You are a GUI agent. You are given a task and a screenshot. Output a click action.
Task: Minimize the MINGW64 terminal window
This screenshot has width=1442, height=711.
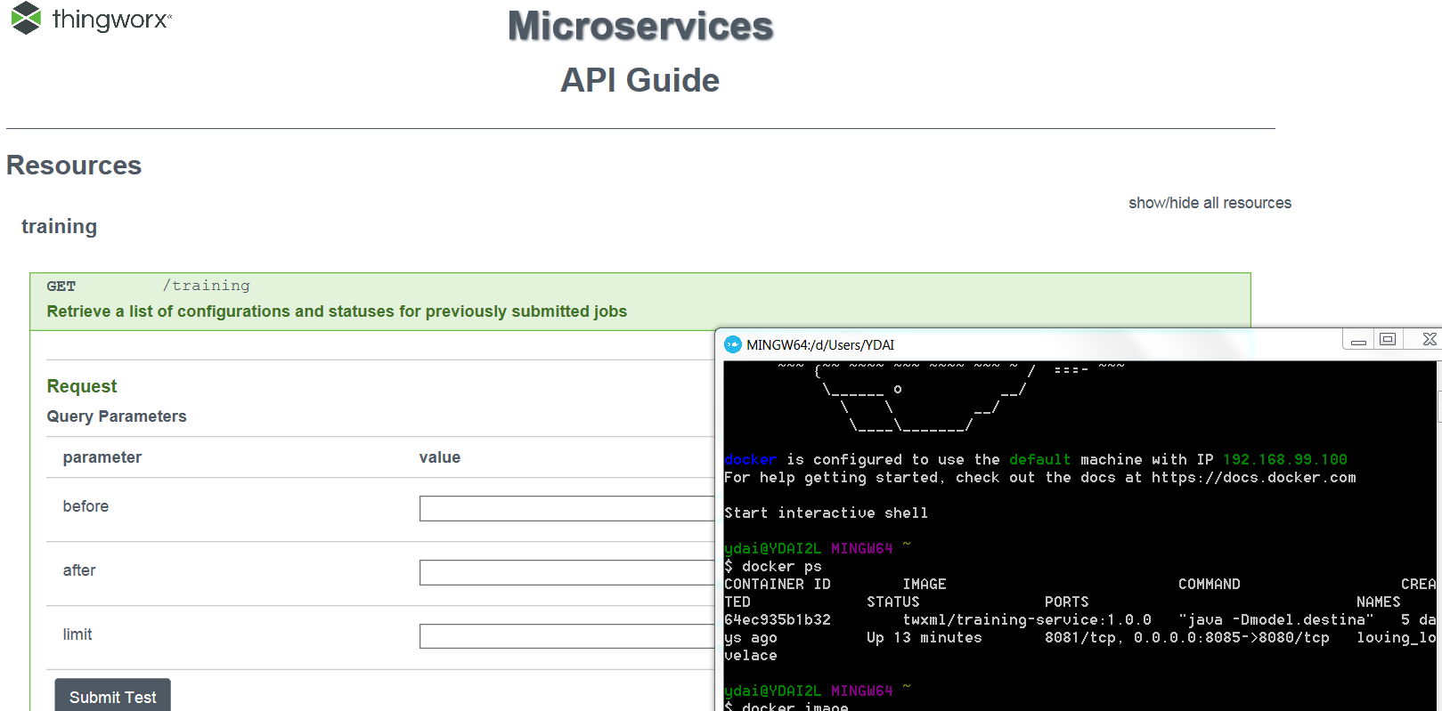click(1358, 340)
